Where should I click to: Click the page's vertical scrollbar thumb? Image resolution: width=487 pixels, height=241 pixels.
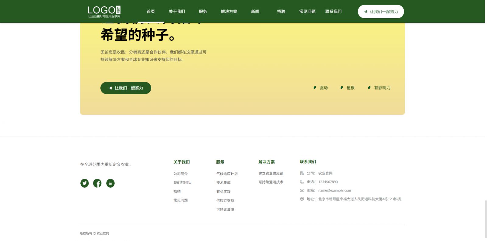[486, 219]
